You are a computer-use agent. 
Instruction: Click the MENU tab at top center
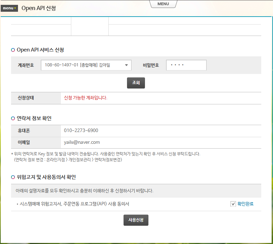point(163,4)
